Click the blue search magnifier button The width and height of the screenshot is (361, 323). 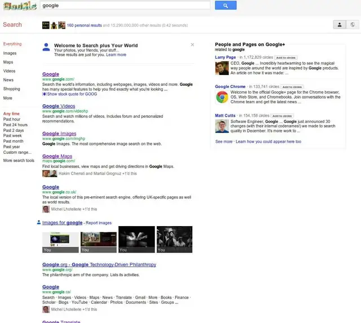tap(226, 5)
